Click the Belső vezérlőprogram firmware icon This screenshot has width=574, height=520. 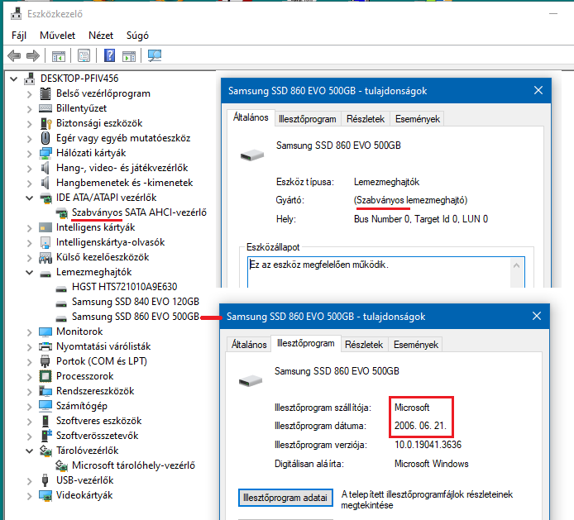(45, 93)
